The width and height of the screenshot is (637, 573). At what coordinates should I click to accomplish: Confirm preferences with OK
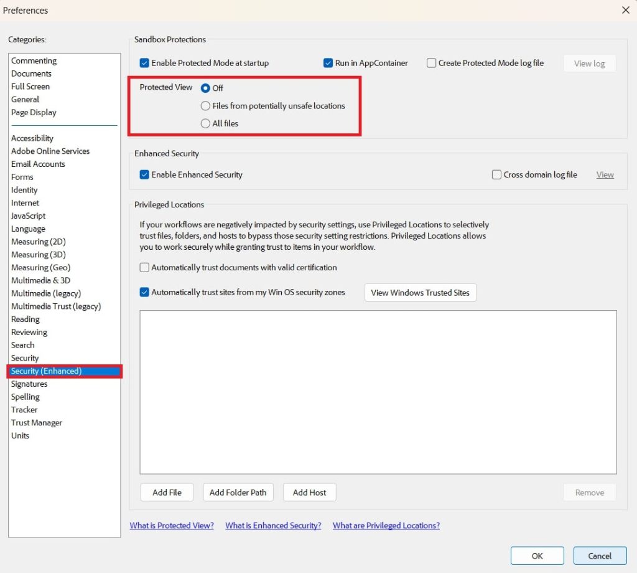coord(537,556)
